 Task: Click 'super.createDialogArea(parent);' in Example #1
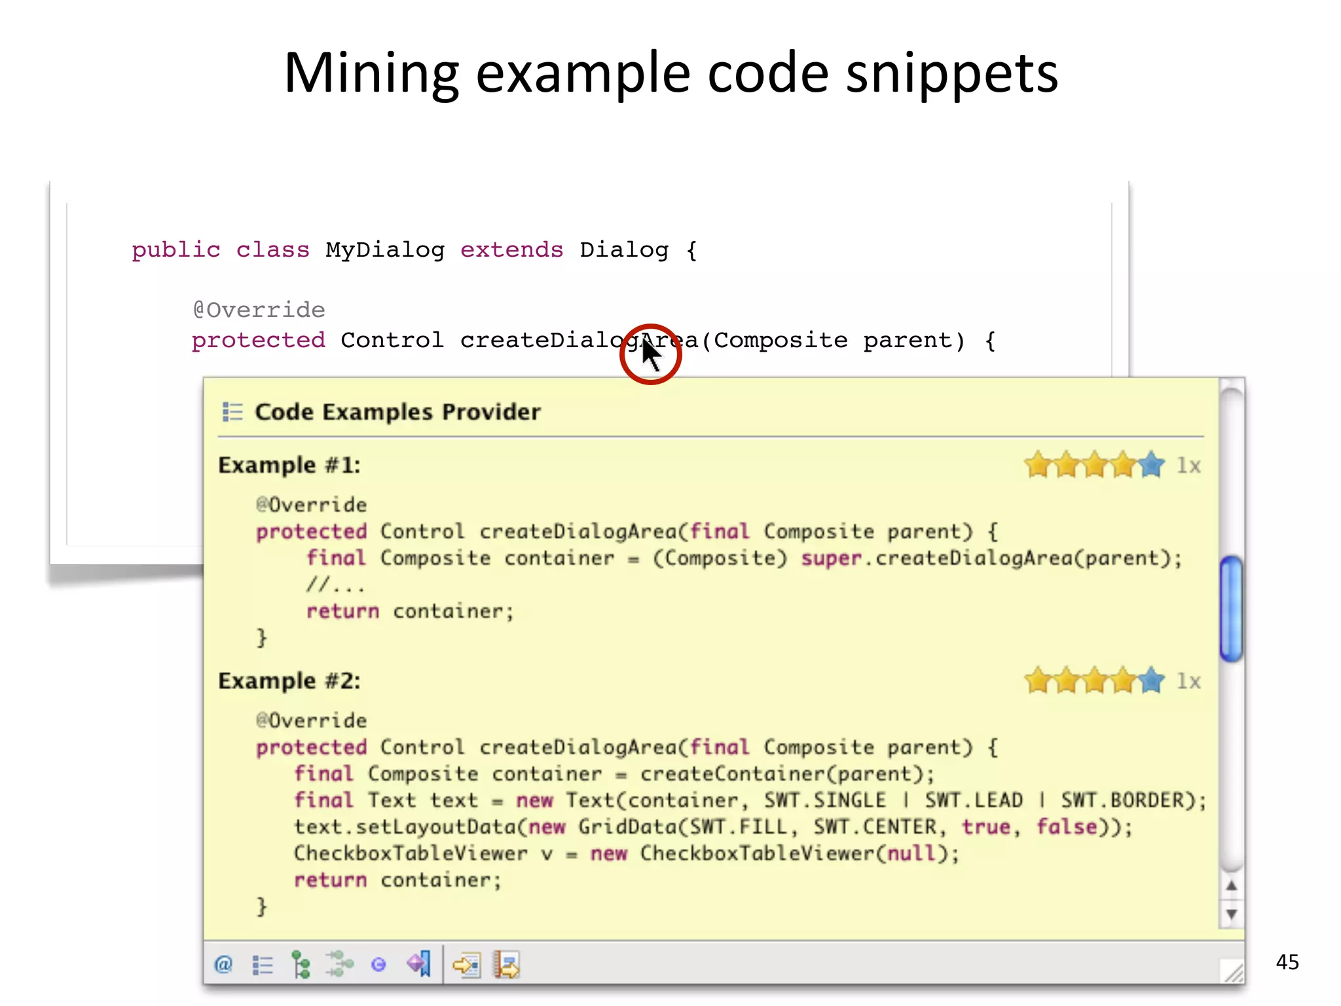click(991, 558)
